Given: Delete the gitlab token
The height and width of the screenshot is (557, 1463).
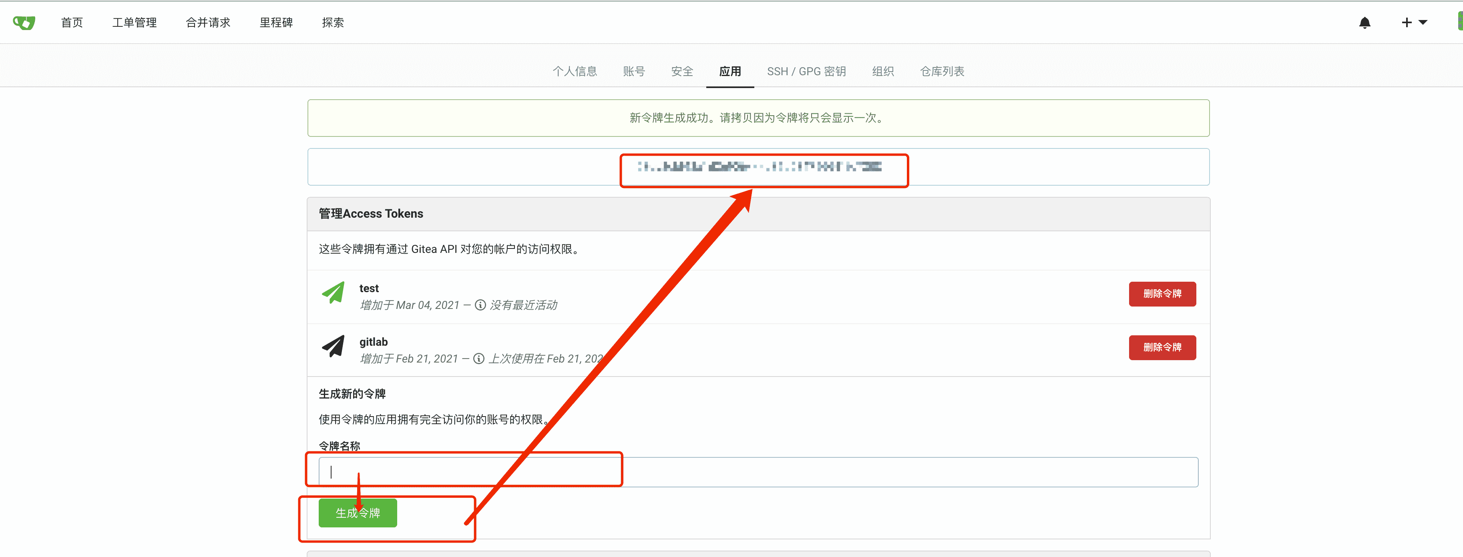Looking at the screenshot, I should pyautogui.click(x=1162, y=347).
